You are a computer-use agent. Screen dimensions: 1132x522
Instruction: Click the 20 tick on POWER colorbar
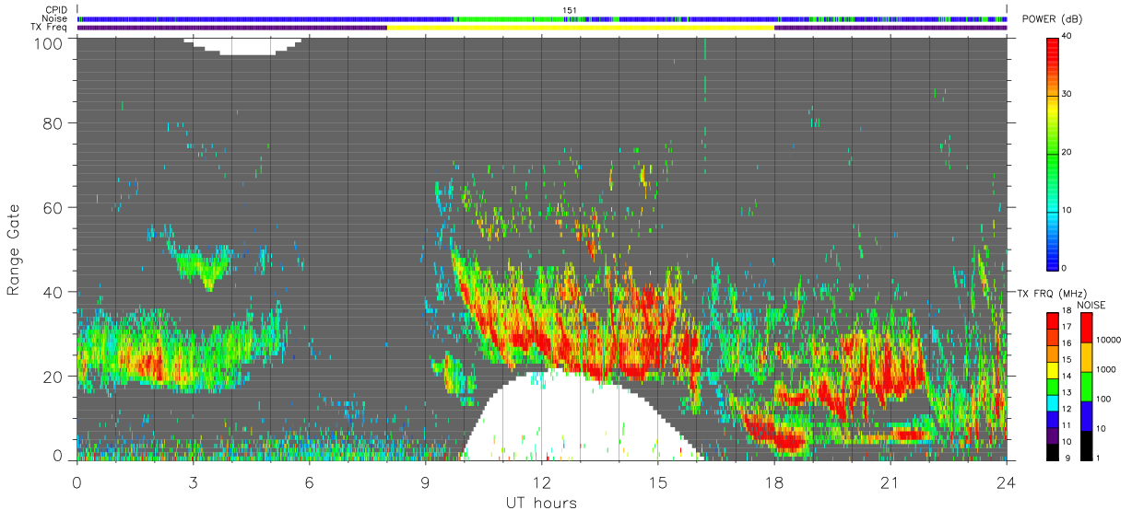1067,152
